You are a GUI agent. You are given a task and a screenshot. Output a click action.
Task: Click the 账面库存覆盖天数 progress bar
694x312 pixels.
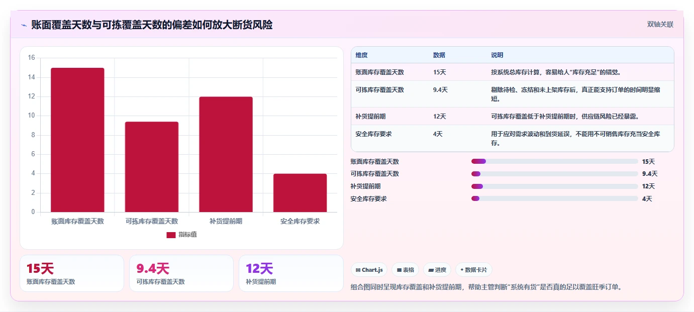(x=555, y=161)
